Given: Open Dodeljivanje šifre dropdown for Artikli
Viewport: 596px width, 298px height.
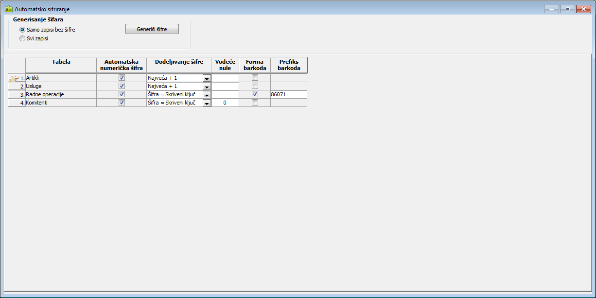Looking at the screenshot, I should click(207, 78).
